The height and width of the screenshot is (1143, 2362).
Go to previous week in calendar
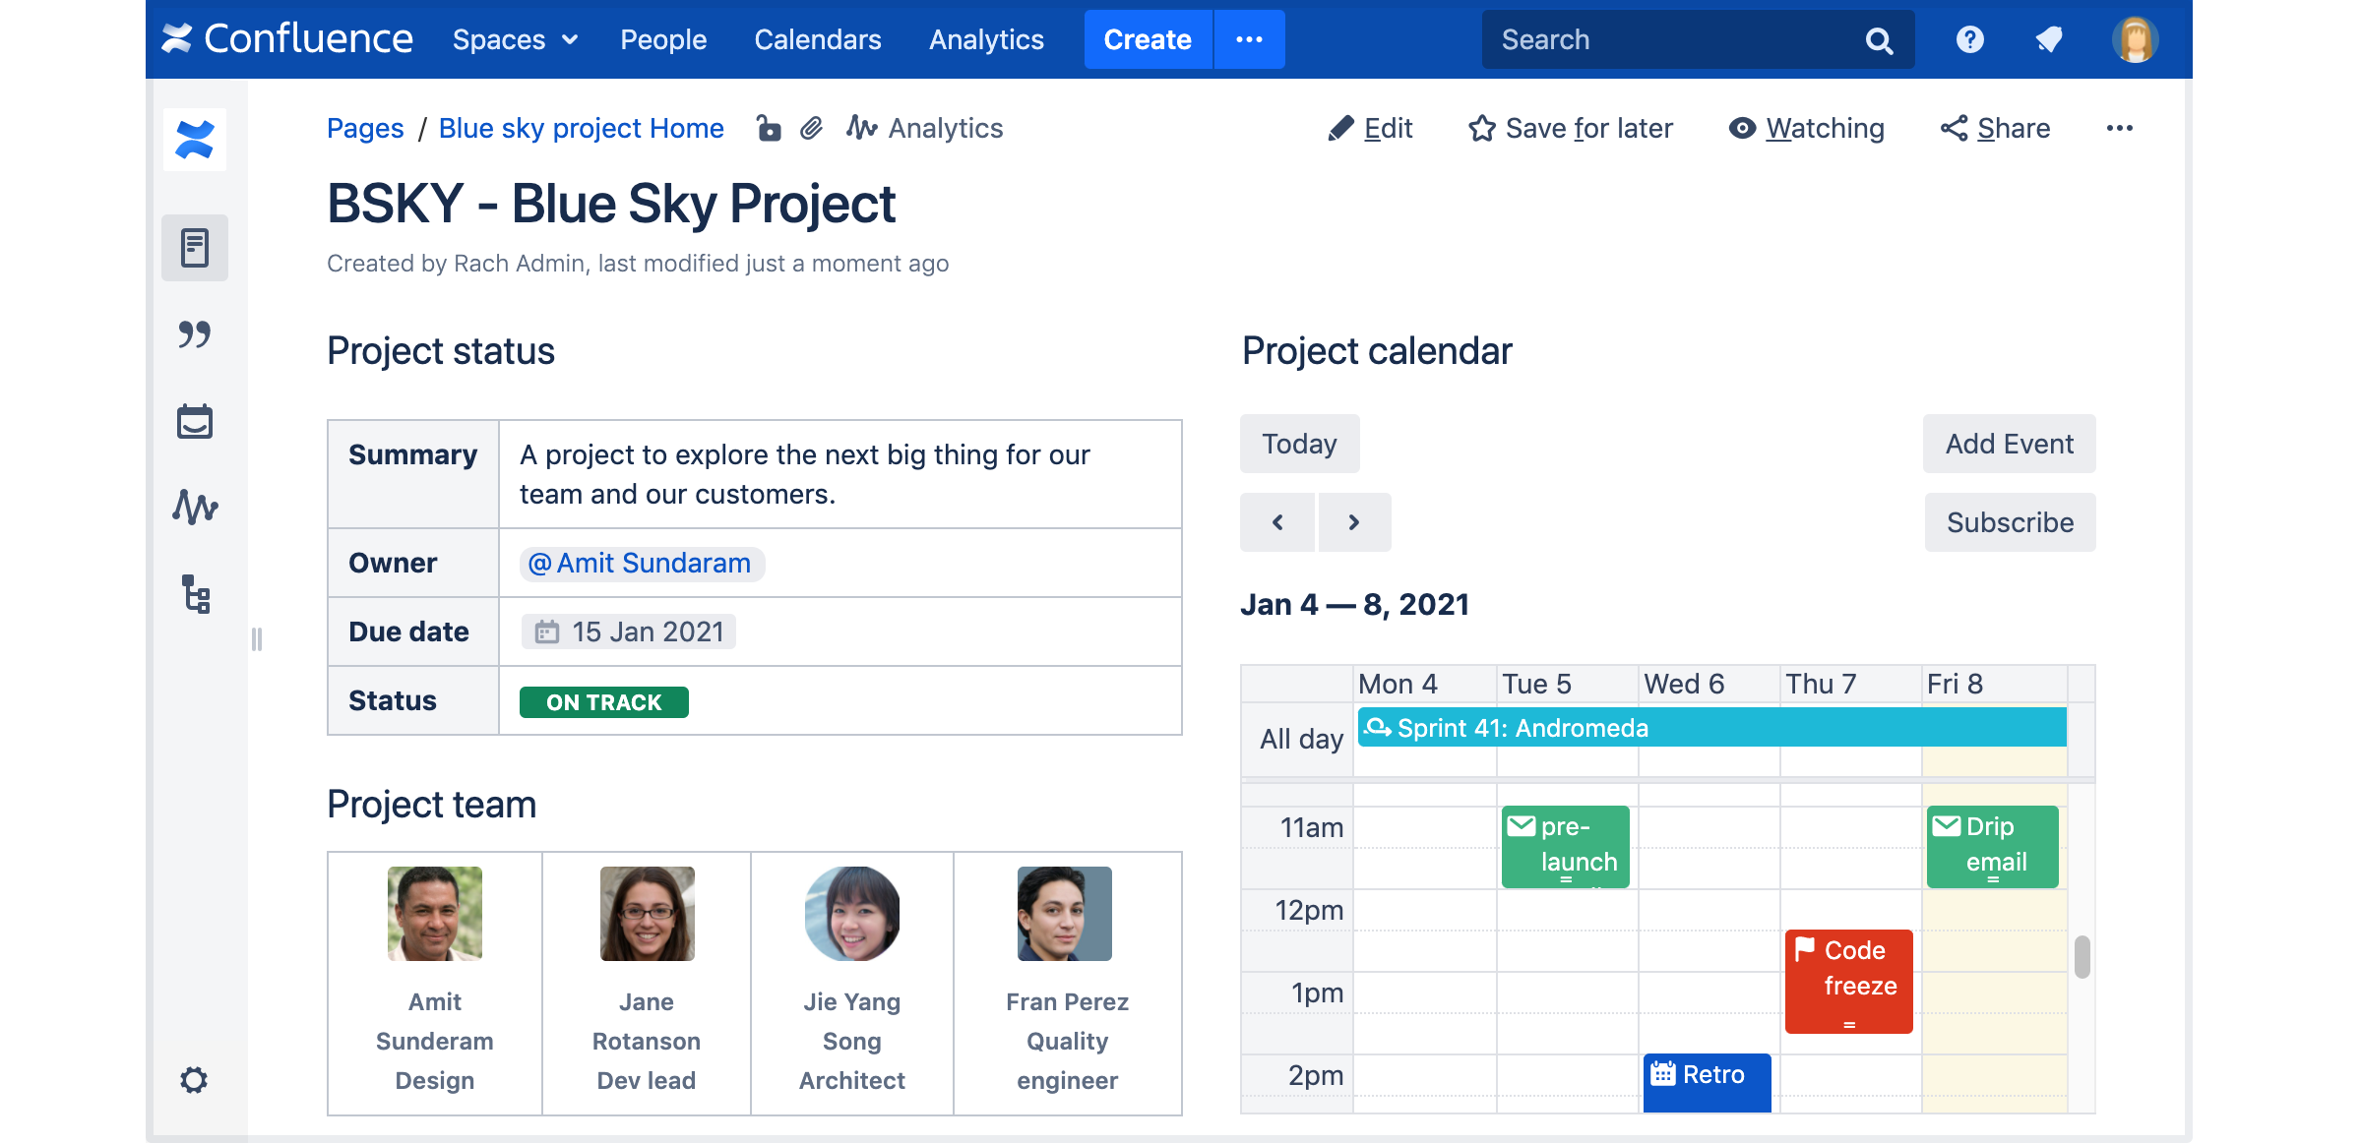(1277, 522)
